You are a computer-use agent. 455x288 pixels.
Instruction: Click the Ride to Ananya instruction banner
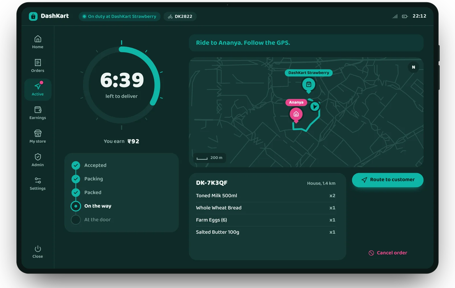306,43
